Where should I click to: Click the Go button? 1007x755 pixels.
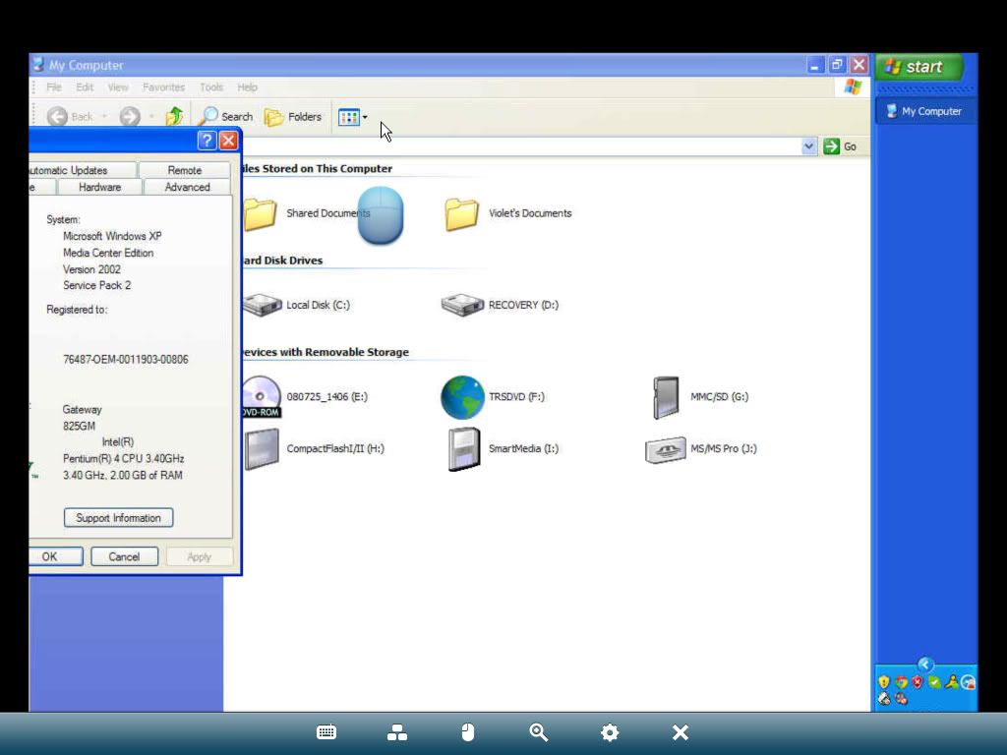pyautogui.click(x=840, y=146)
